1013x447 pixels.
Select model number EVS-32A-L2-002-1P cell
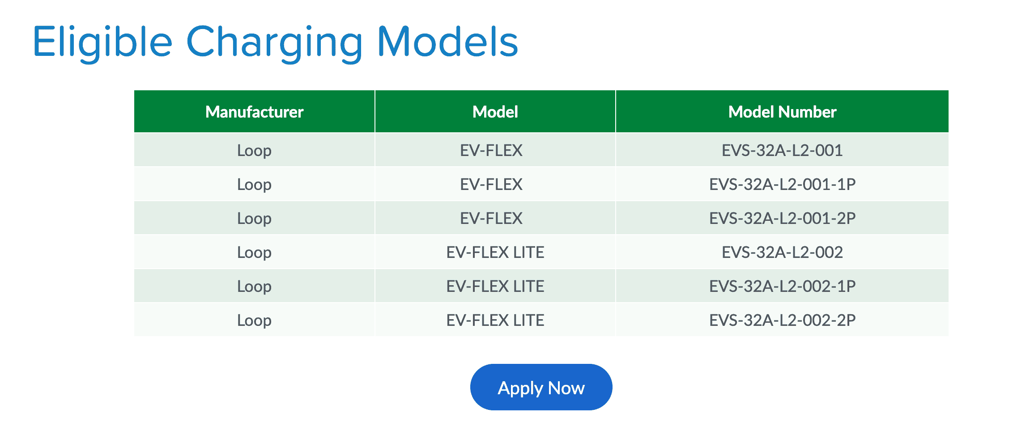click(x=782, y=286)
